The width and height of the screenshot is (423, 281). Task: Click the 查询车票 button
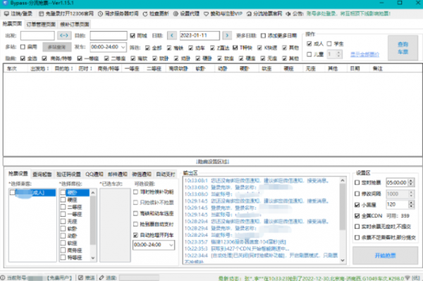[x=403, y=48]
